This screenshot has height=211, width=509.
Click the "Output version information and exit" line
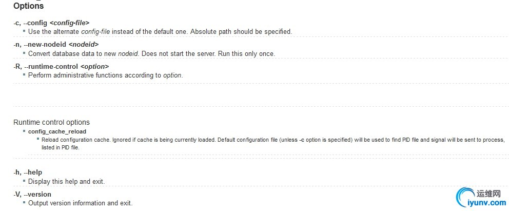(x=80, y=203)
